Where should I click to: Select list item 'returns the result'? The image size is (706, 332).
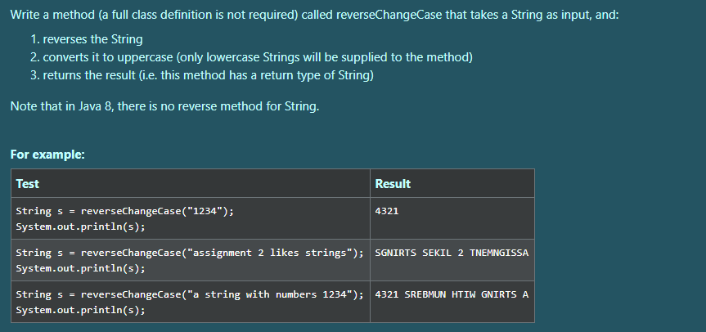pyautogui.click(x=208, y=75)
